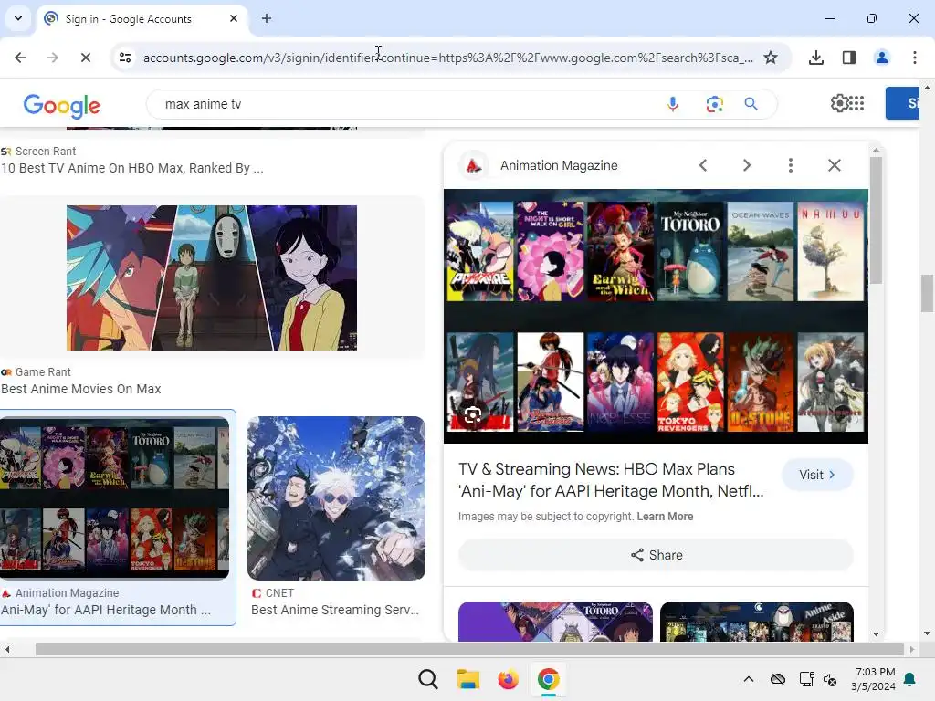Search by image with Google Lens
Screen dimensions: 935x701
714,104
